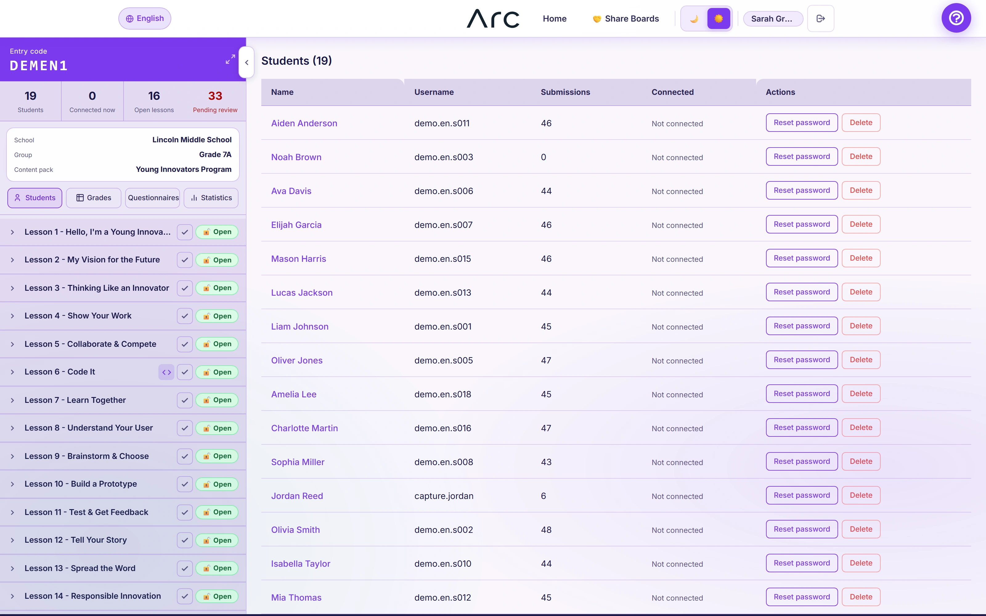Toggle the checkmark for Lesson 4 - Show Your Work
This screenshot has width=986, height=616.
[185, 316]
